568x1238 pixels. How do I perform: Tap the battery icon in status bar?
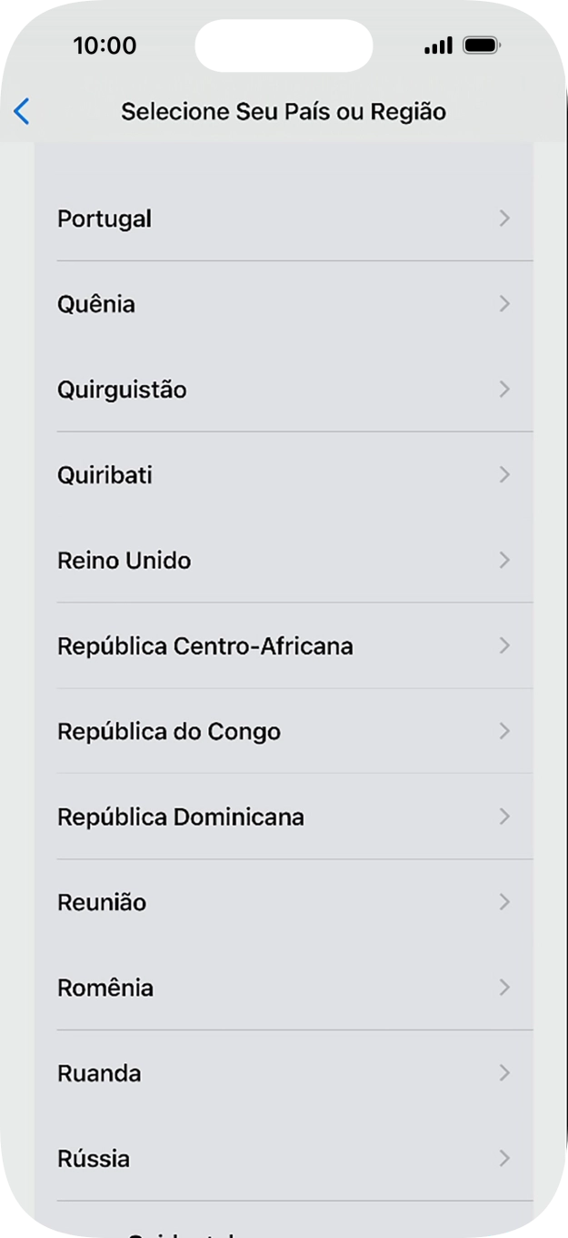(481, 46)
